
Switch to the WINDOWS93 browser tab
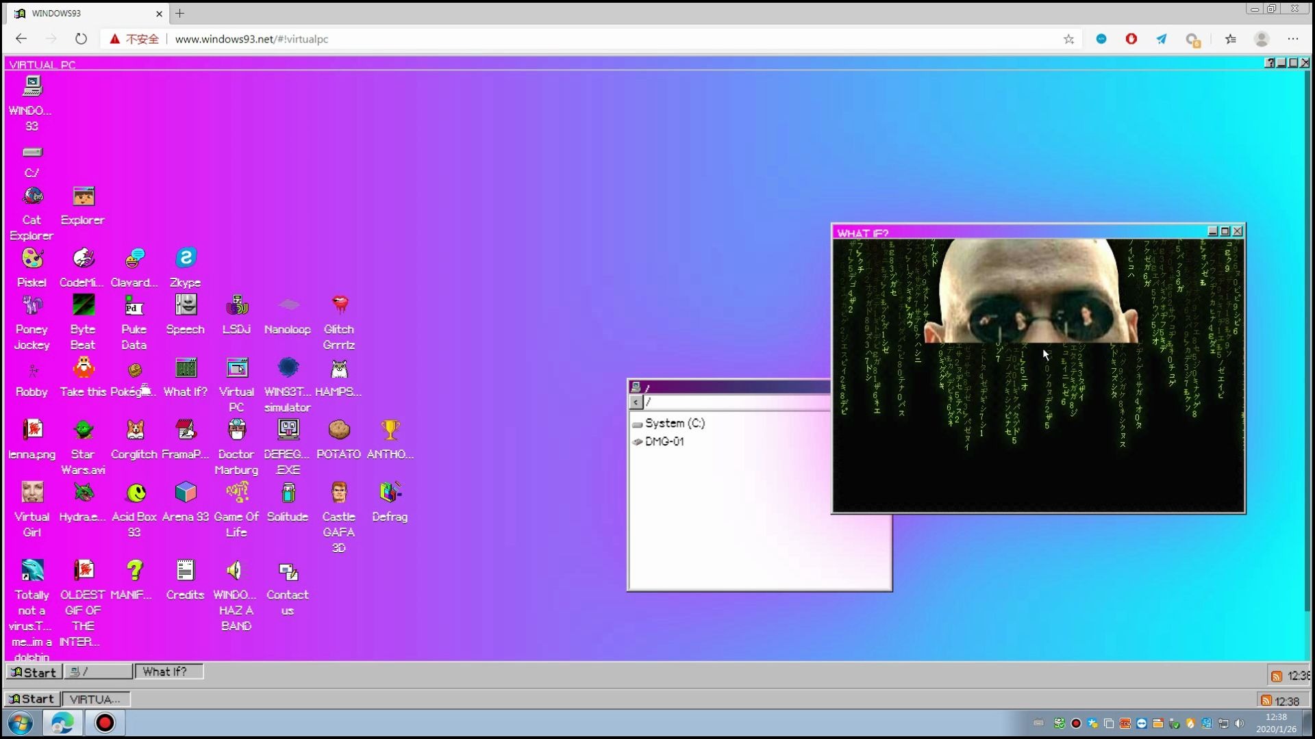[75, 13]
